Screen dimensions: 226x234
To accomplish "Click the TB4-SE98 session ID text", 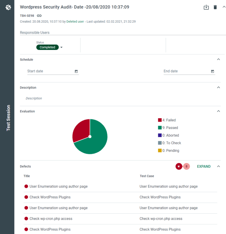I will tap(27, 16).
